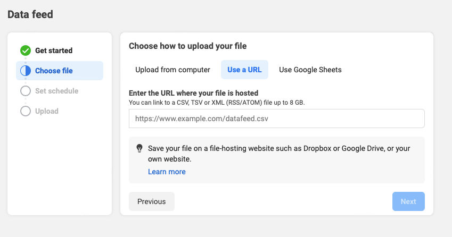Click the Data feed page heading
Viewport: 452px width, 237px height.
(x=30, y=14)
